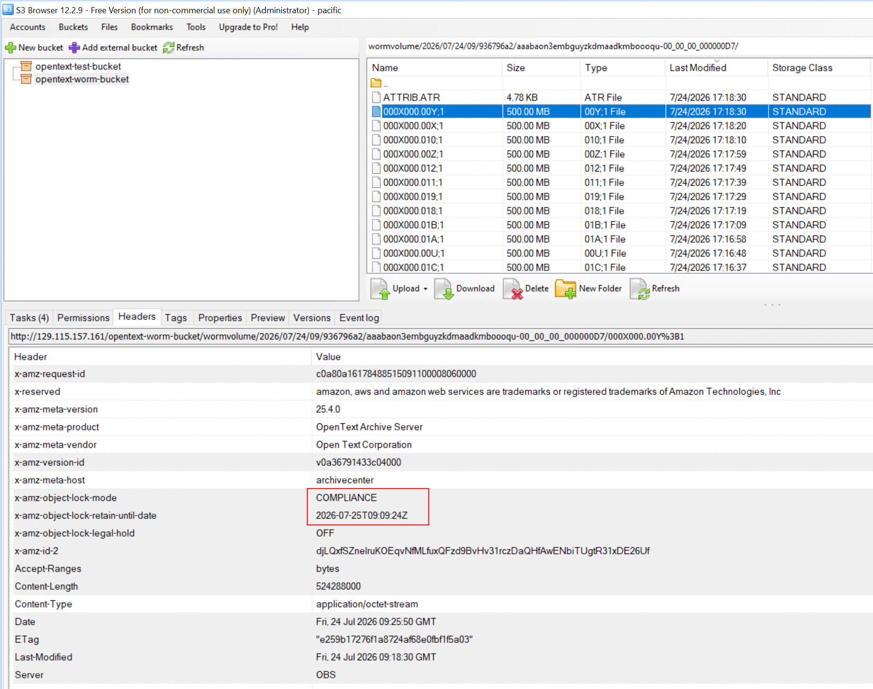Click the wormvolume path address field

(x=619, y=46)
